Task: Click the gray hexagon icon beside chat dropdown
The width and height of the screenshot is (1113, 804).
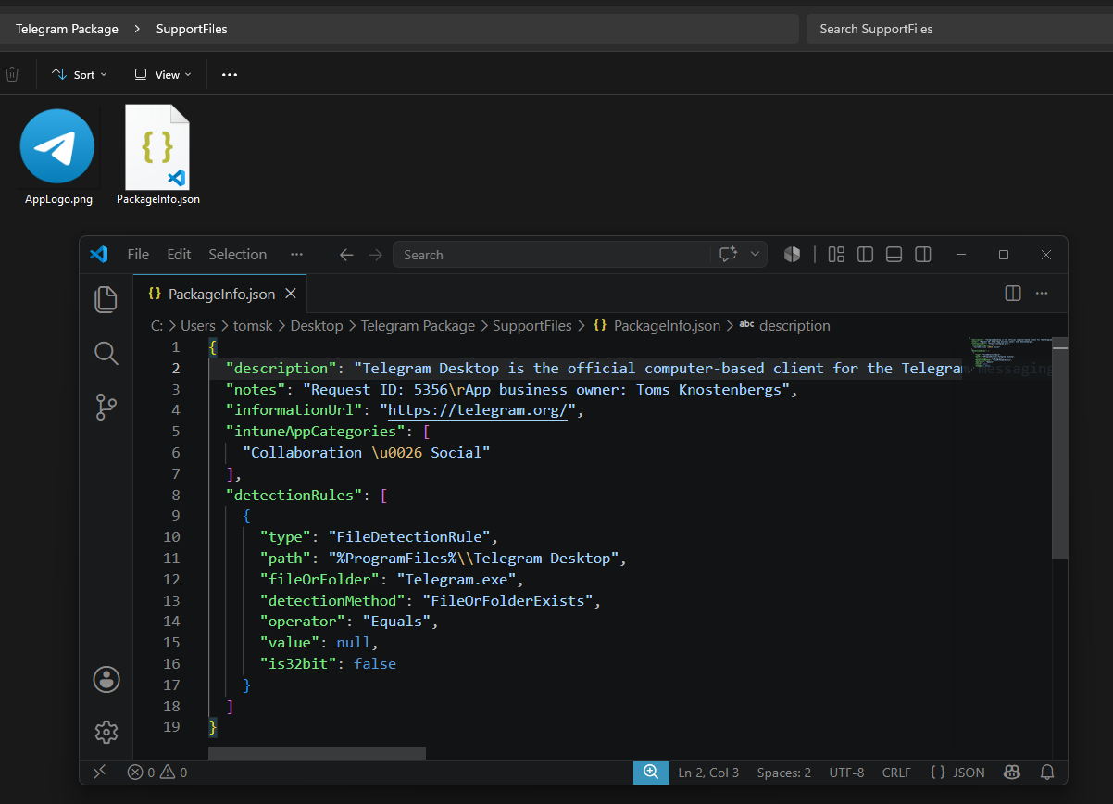Action: click(792, 254)
